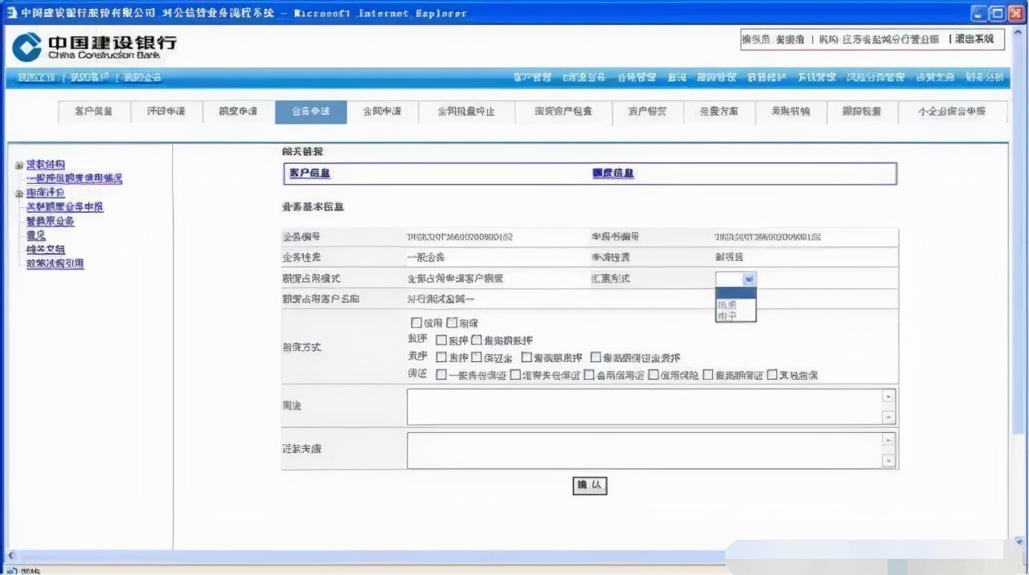1029x575 pixels.
Task: Click scroll-down arrow of the bottom text area
Action: coord(888,460)
